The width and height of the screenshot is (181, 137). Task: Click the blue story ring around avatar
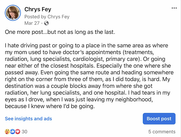pyautogui.click(x=13, y=13)
